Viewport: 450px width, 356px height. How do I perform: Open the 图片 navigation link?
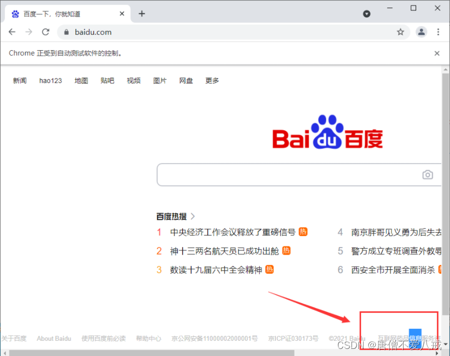[160, 81]
